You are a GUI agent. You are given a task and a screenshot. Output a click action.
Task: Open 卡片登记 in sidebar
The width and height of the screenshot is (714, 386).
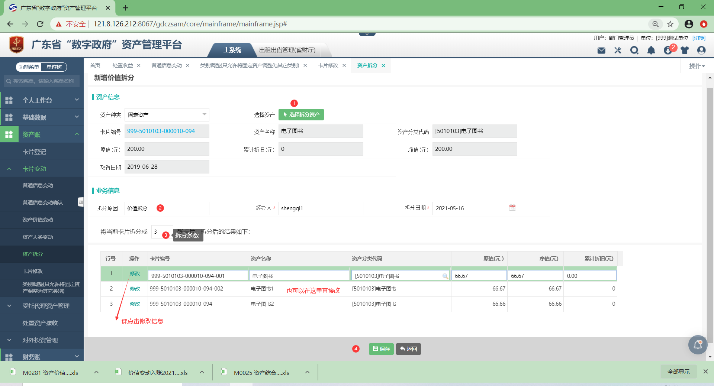(x=34, y=152)
